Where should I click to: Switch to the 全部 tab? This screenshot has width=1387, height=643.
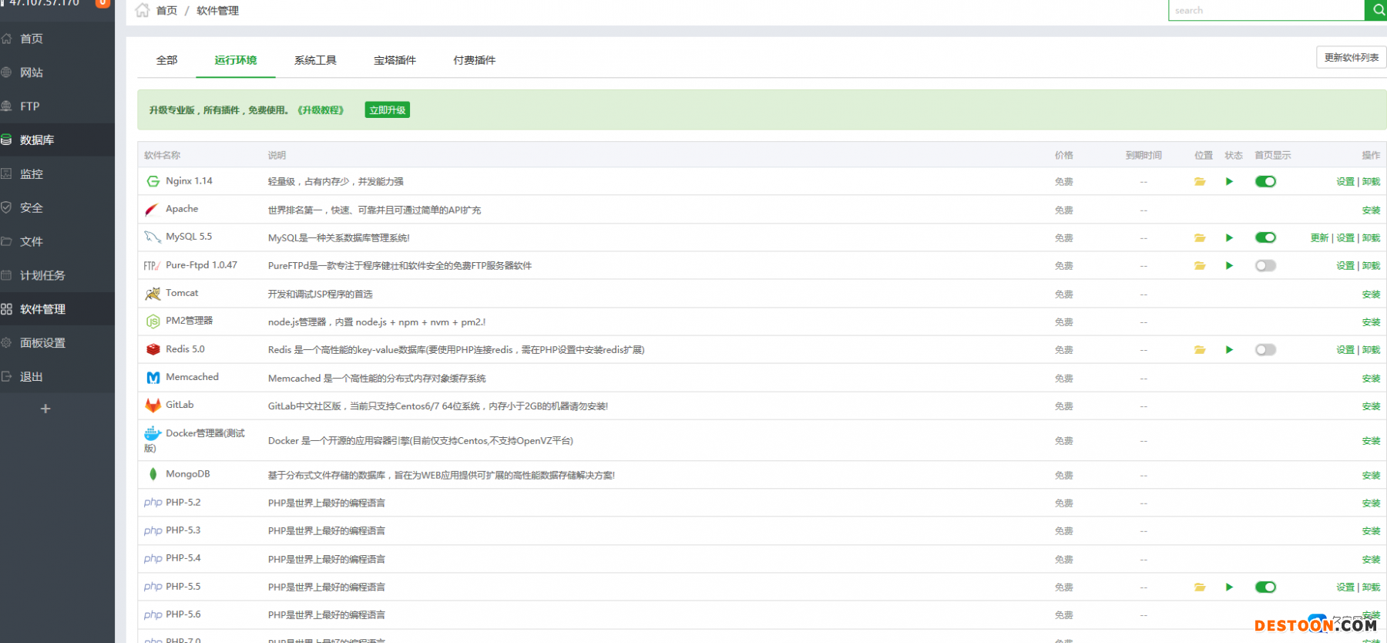[x=166, y=60]
